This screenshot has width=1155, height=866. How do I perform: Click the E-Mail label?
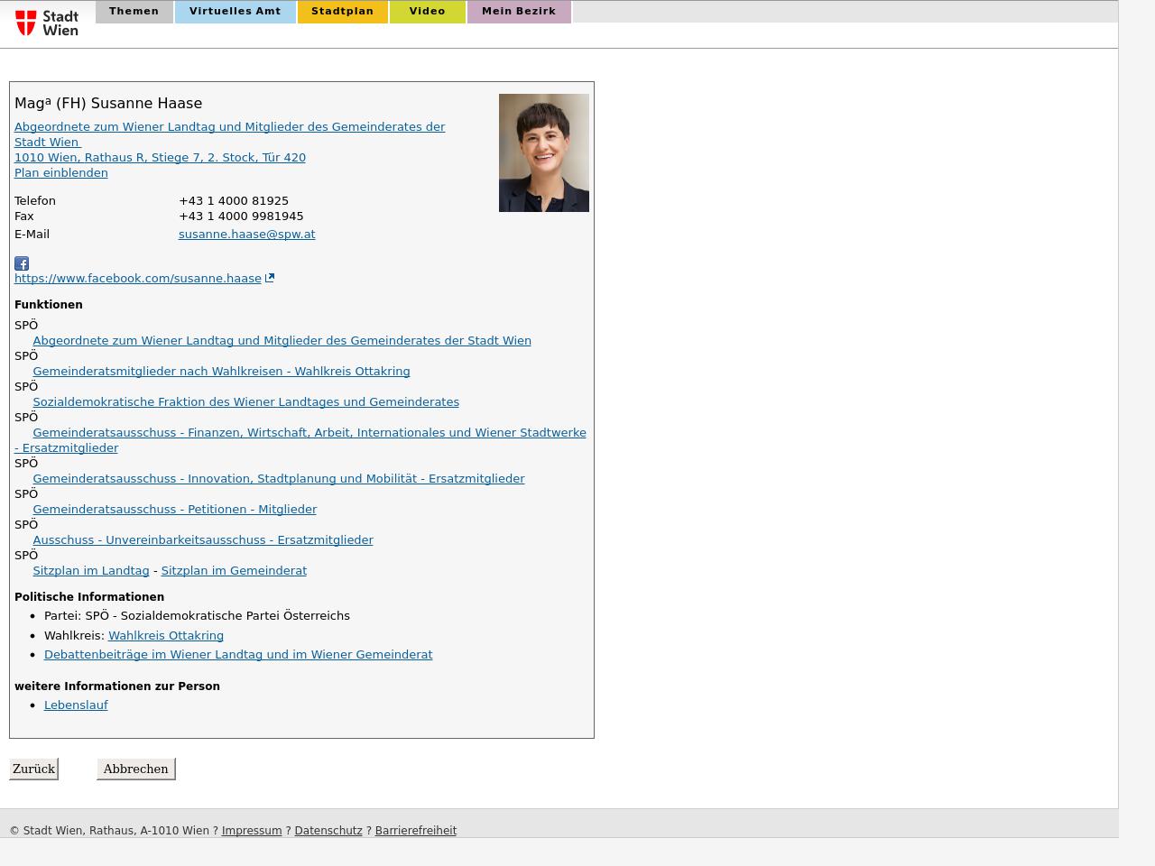[32, 234]
